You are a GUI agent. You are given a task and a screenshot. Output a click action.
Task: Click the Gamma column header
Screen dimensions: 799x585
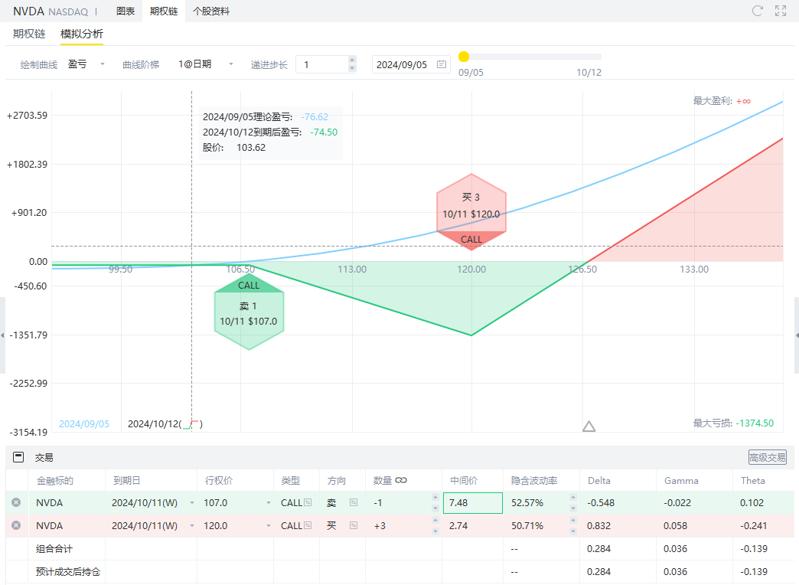[x=681, y=480]
